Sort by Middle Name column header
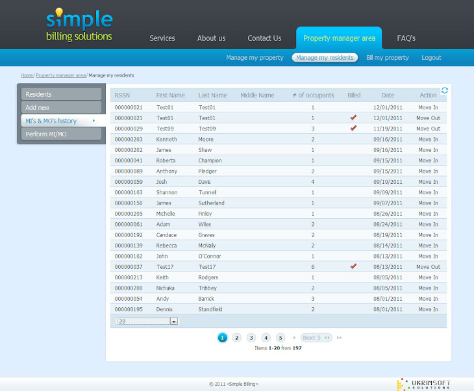The image size is (474, 391). [257, 95]
